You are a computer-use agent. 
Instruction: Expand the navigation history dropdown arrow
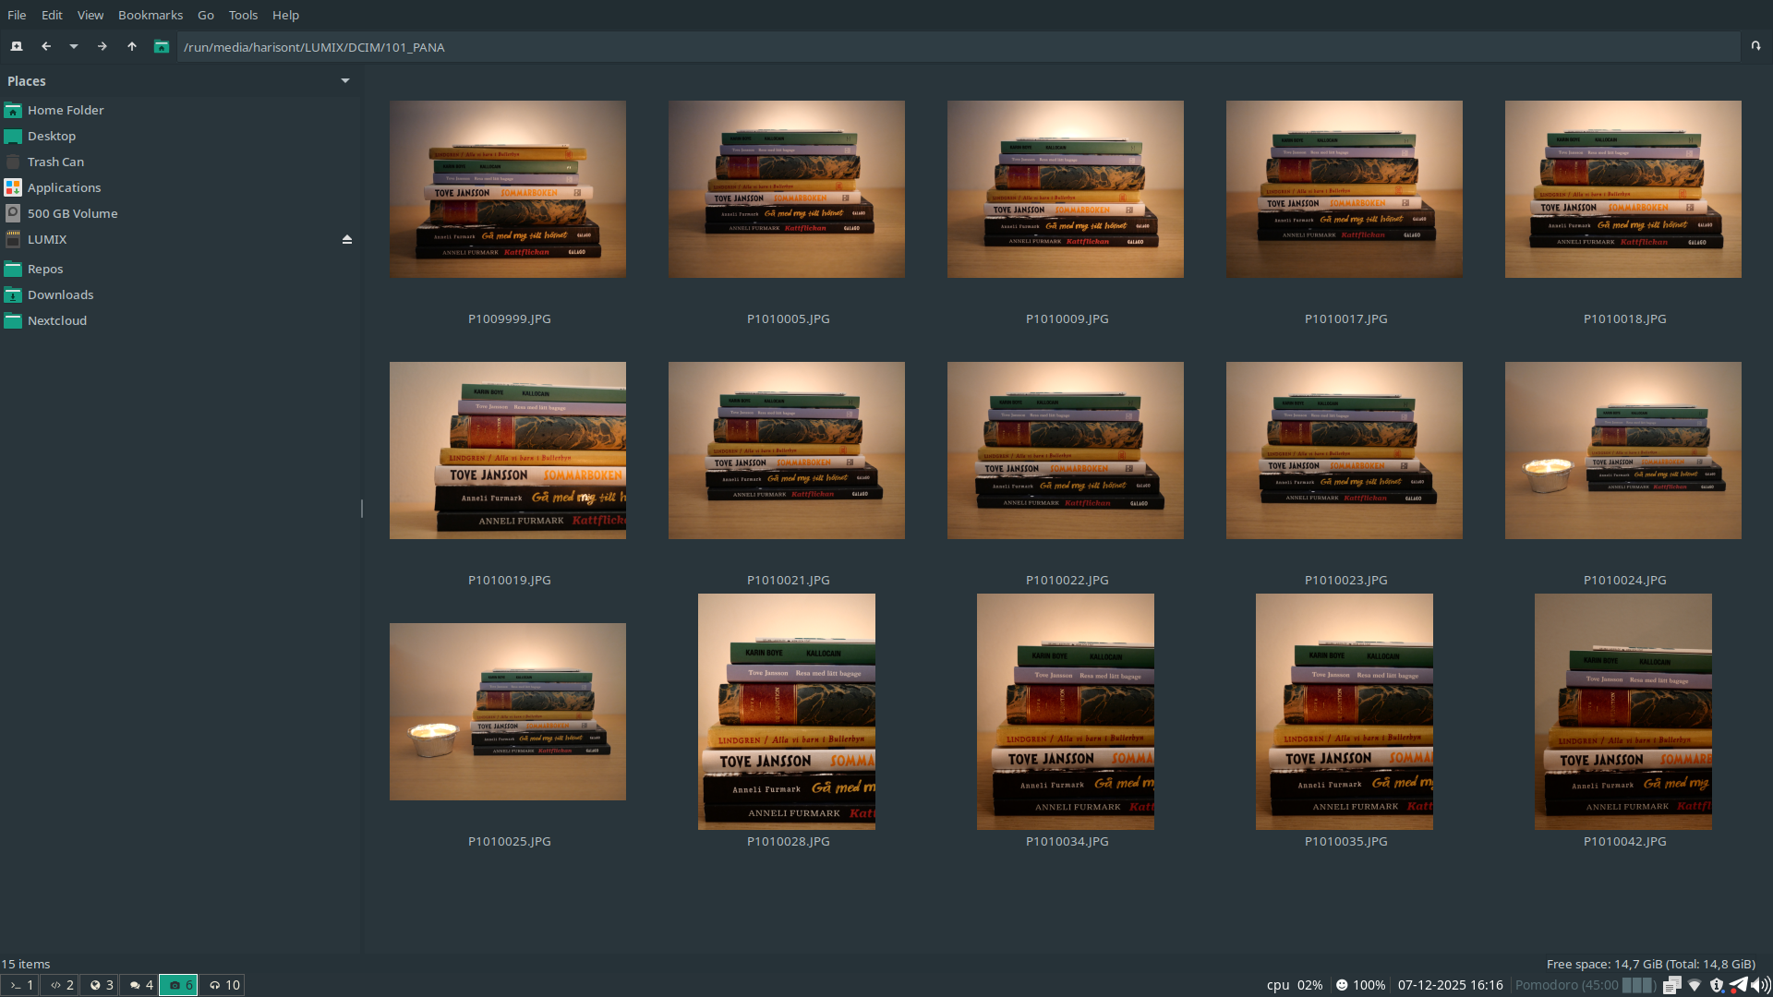[74, 46]
